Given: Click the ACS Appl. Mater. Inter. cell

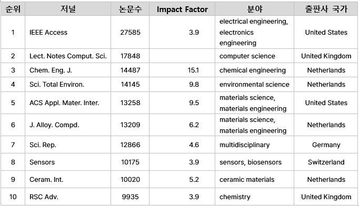Looking at the screenshot, I should pyautogui.click(x=68, y=102).
